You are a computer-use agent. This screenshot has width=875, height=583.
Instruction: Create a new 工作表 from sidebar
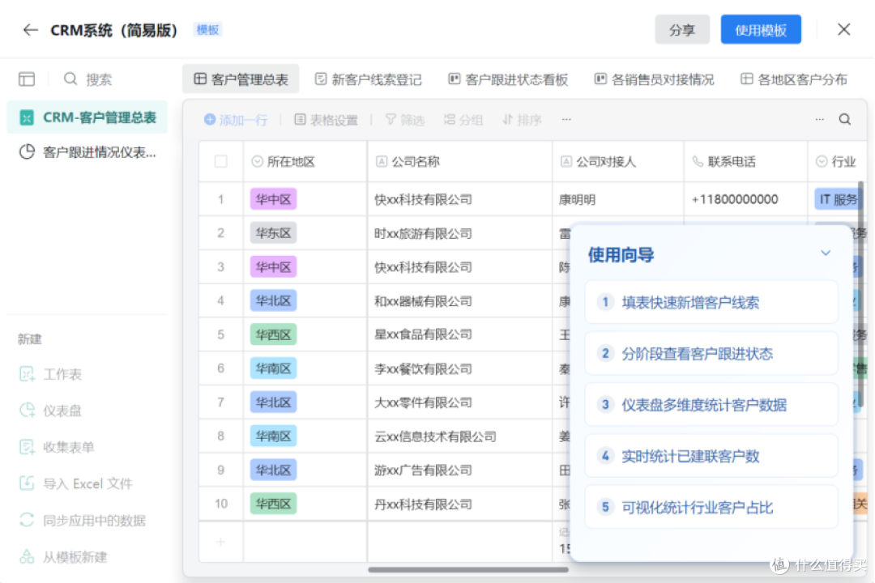point(51,374)
